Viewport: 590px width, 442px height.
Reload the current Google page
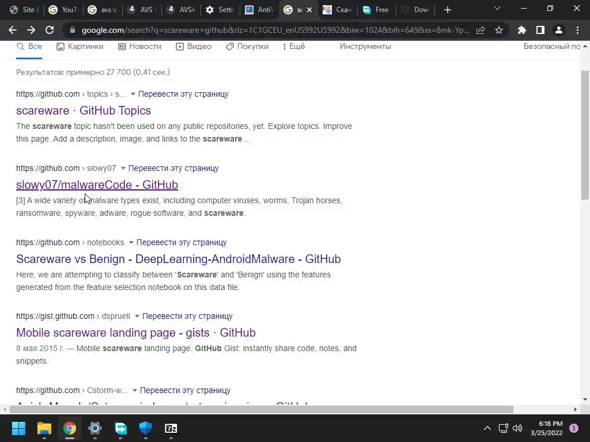click(x=50, y=30)
